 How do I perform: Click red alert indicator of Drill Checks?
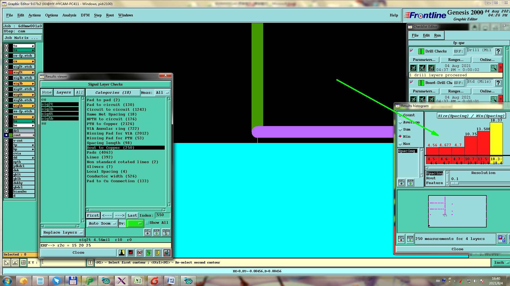pyautogui.click(x=500, y=68)
